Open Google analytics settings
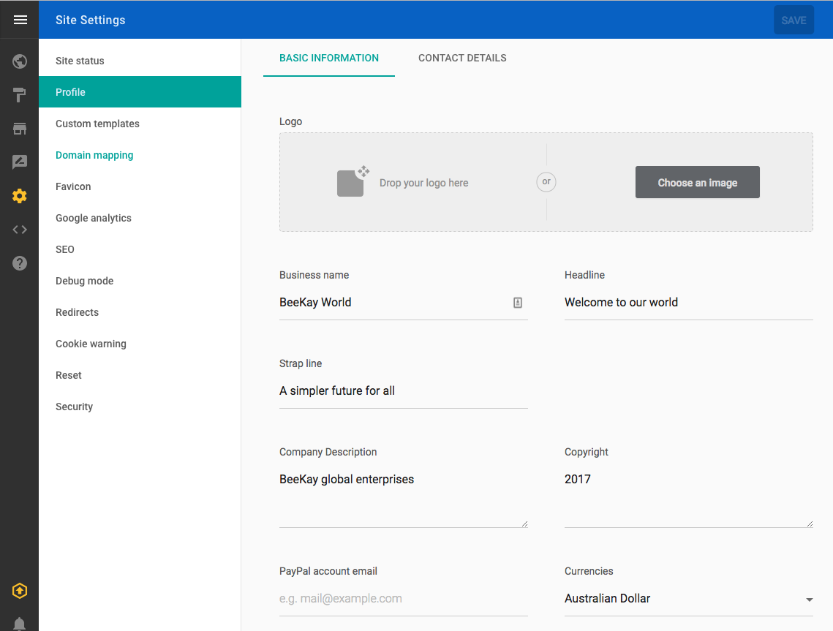This screenshot has width=833, height=631. (x=140, y=218)
